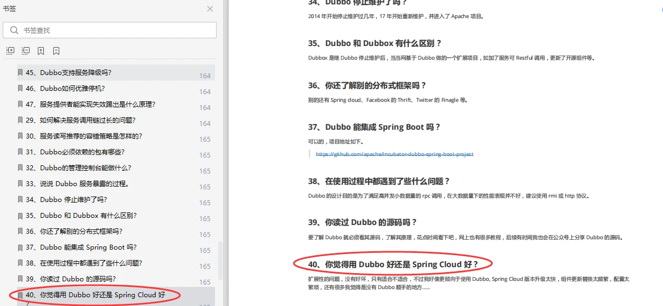Click the paragraph starting 2014 年开始停止维护过几年

pyautogui.click(x=395, y=16)
